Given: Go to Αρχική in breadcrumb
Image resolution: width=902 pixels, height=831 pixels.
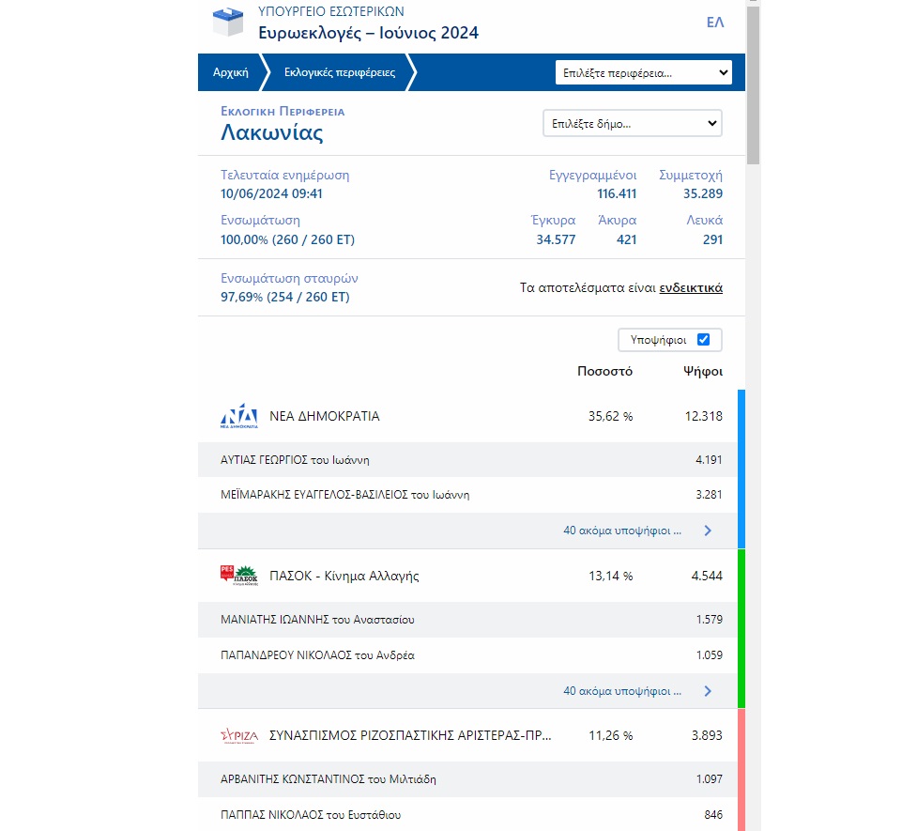Looking at the screenshot, I should (230, 72).
